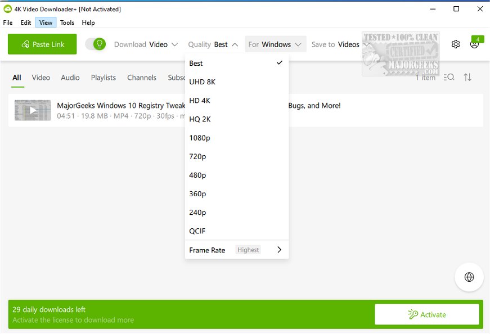490x334 pixels.
Task: Choose 360p quality
Action: point(237,194)
